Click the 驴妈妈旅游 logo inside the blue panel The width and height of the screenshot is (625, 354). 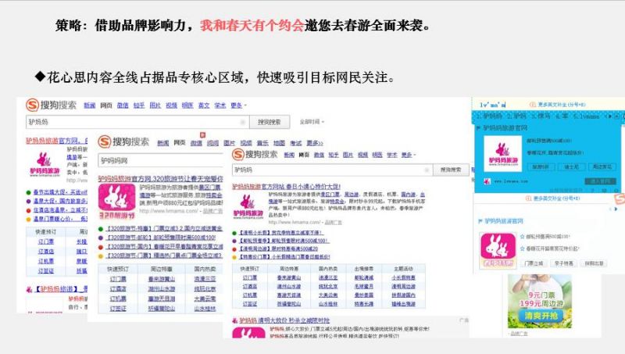[502, 154]
